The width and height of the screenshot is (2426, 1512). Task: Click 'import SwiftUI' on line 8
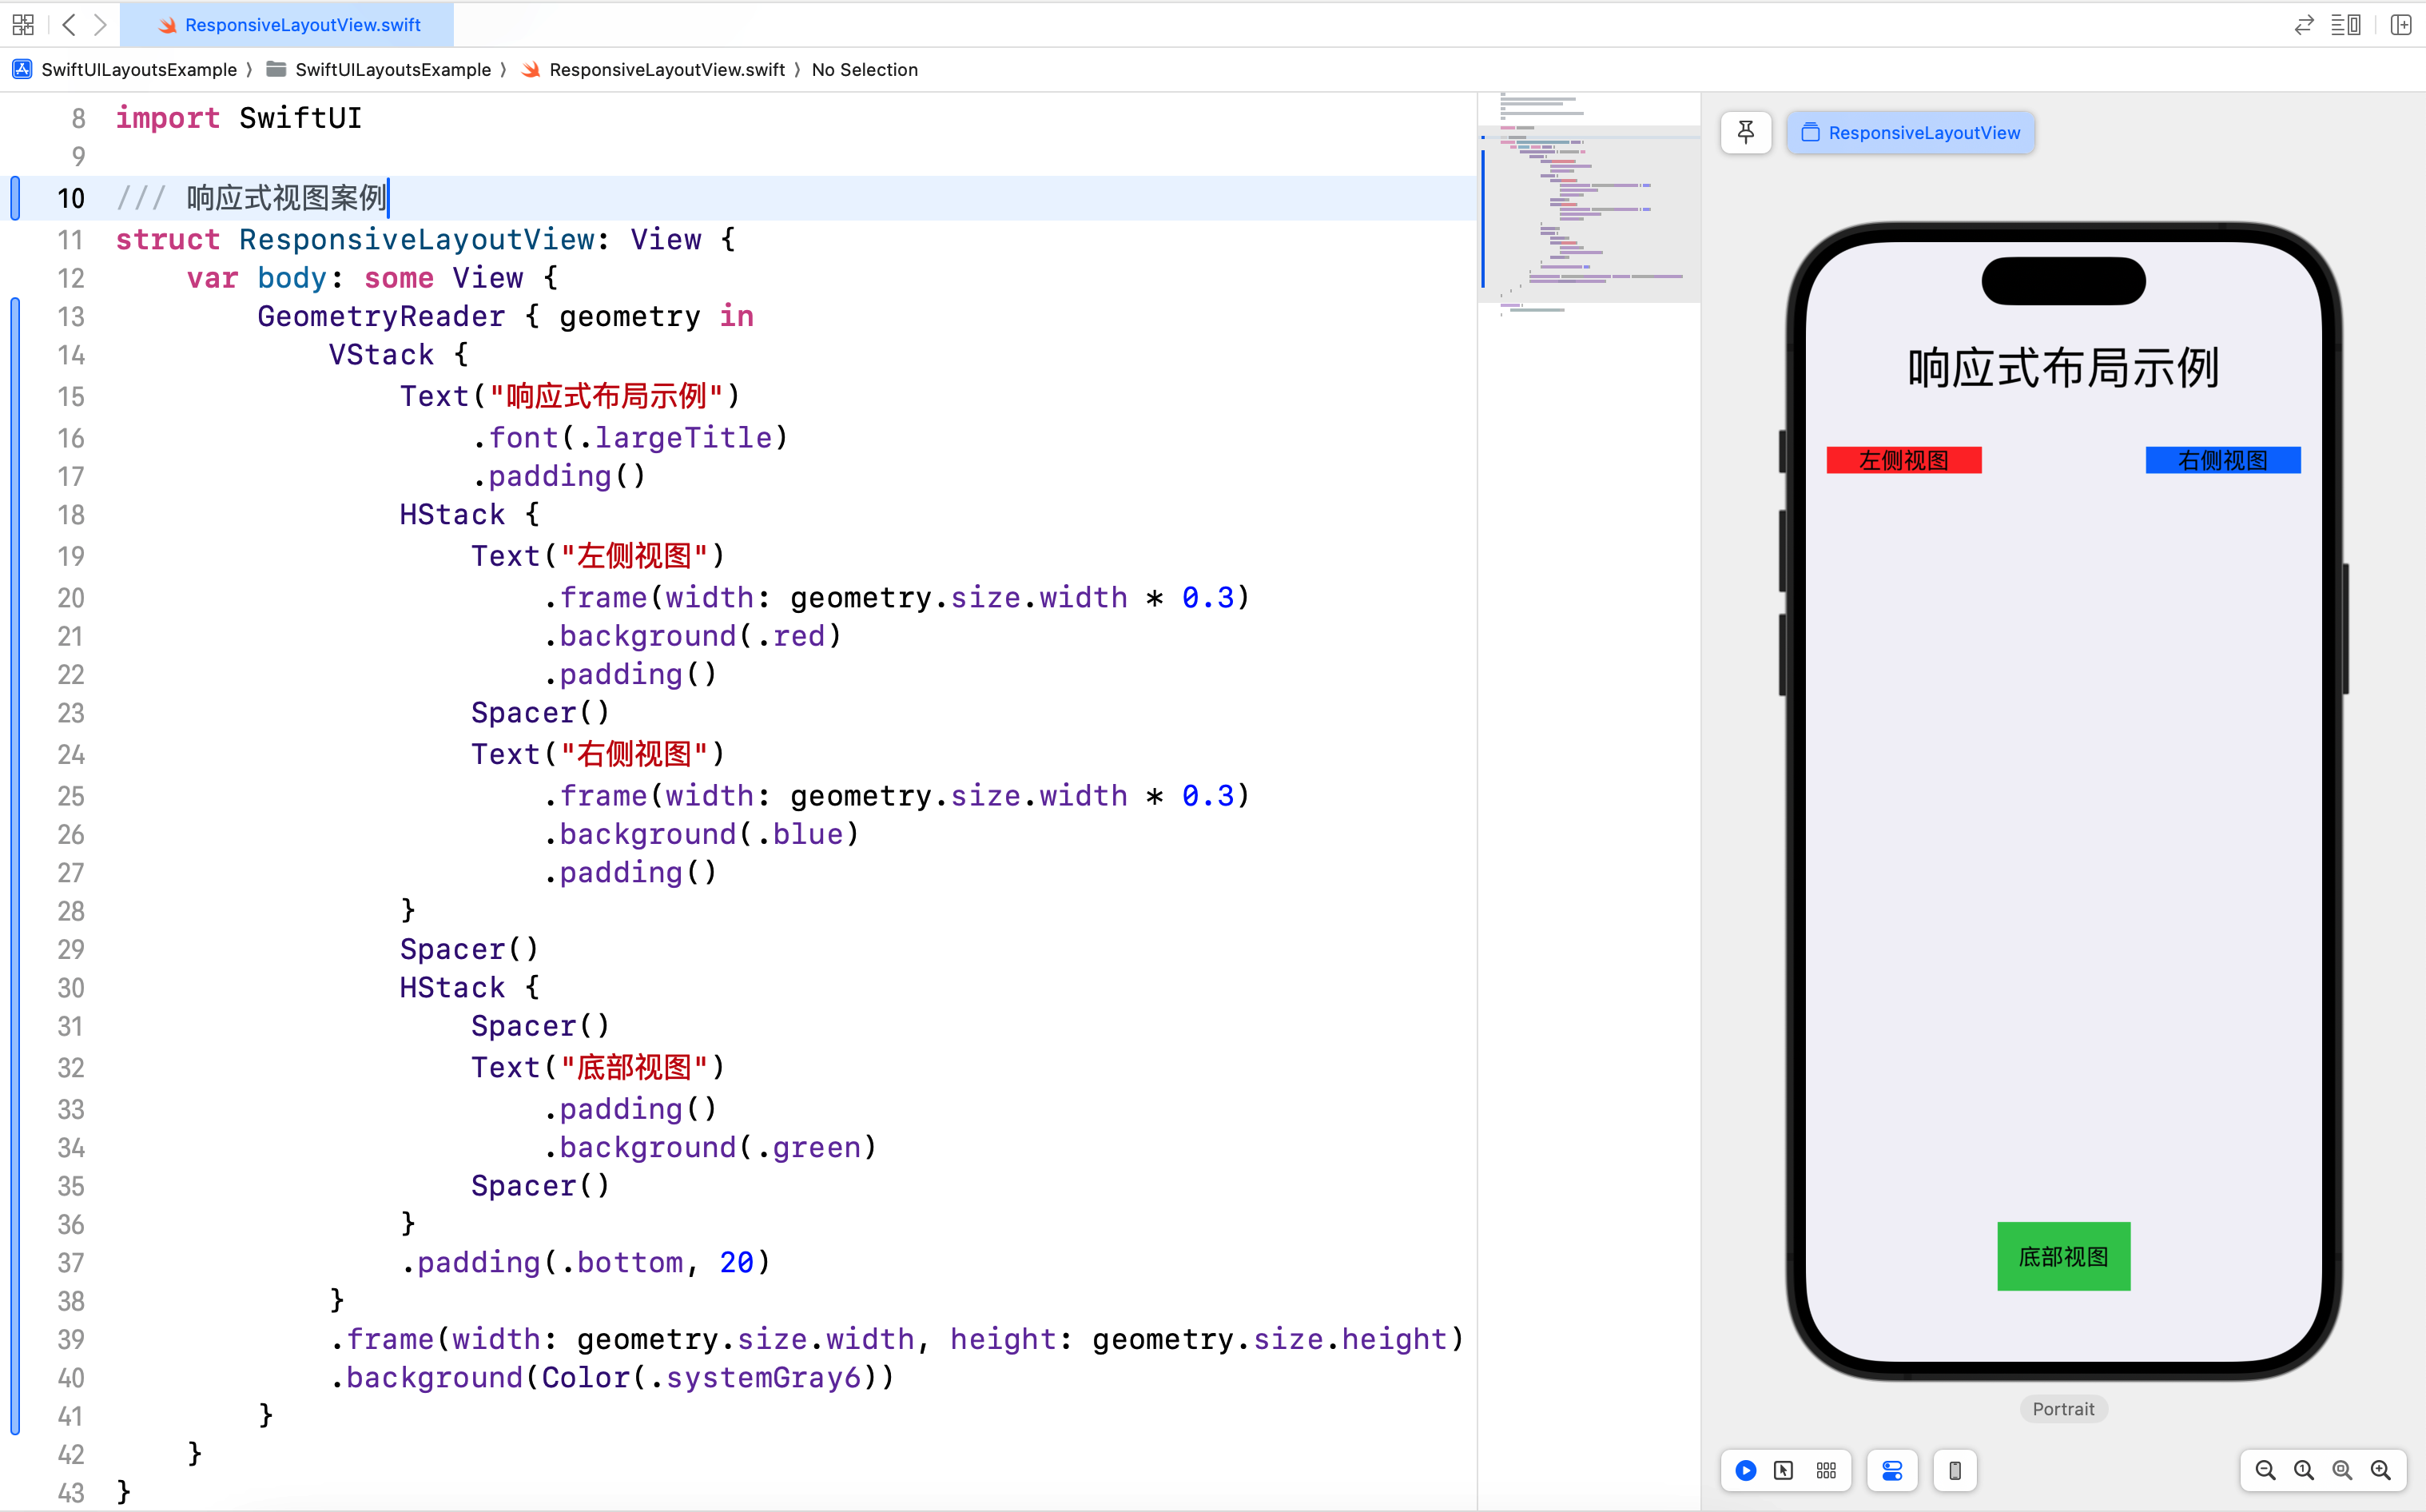238,118
